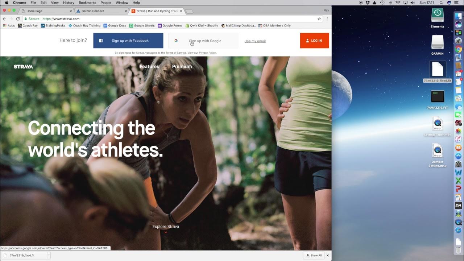
Task: Open Strava Features page
Action: [x=149, y=66]
